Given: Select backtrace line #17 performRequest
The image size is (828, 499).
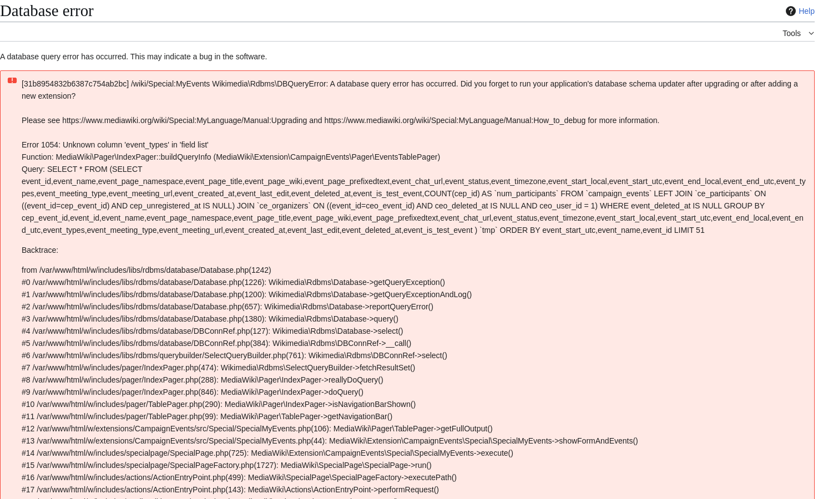Looking at the screenshot, I should [x=230, y=490].
